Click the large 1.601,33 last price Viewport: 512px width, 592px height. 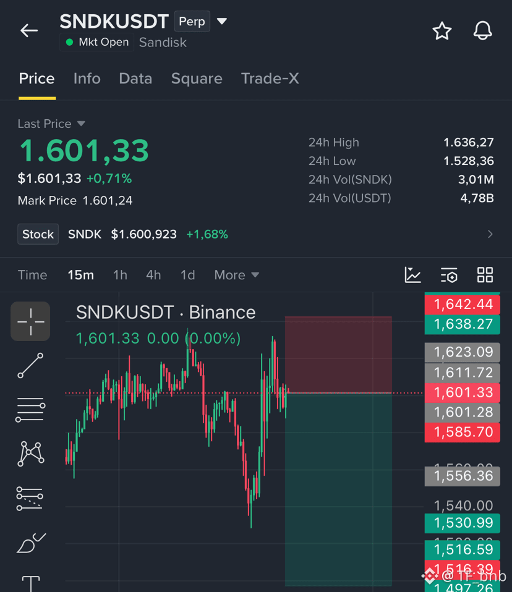coord(84,151)
